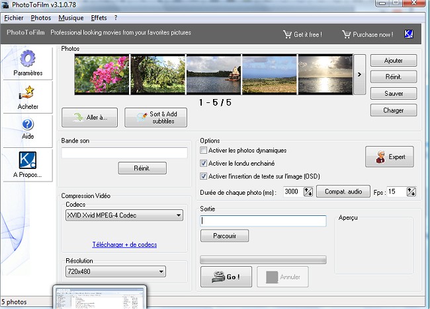Viewport: 430px width, 309px height.
Task: Select the coastal field photo thumbnail
Action: (269, 75)
